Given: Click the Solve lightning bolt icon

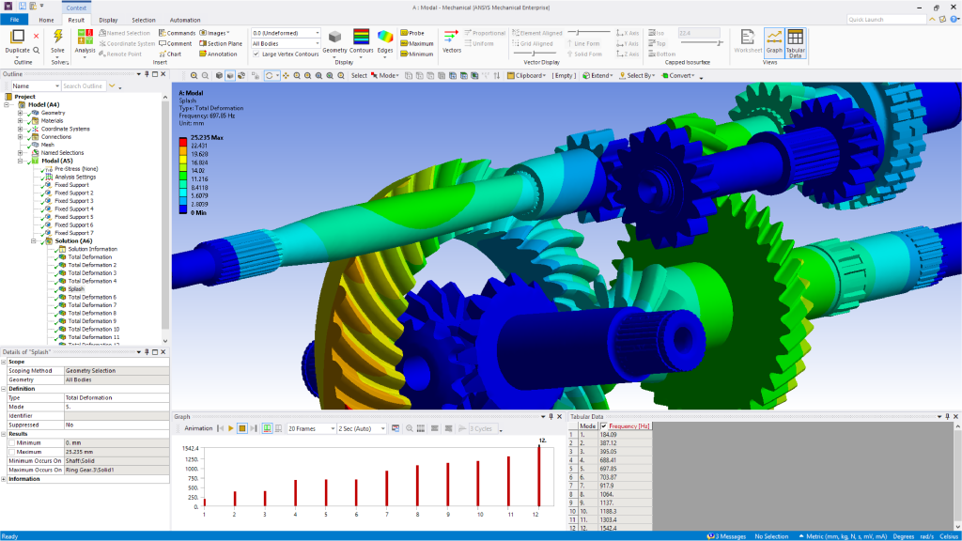Looking at the screenshot, I should coord(58,37).
